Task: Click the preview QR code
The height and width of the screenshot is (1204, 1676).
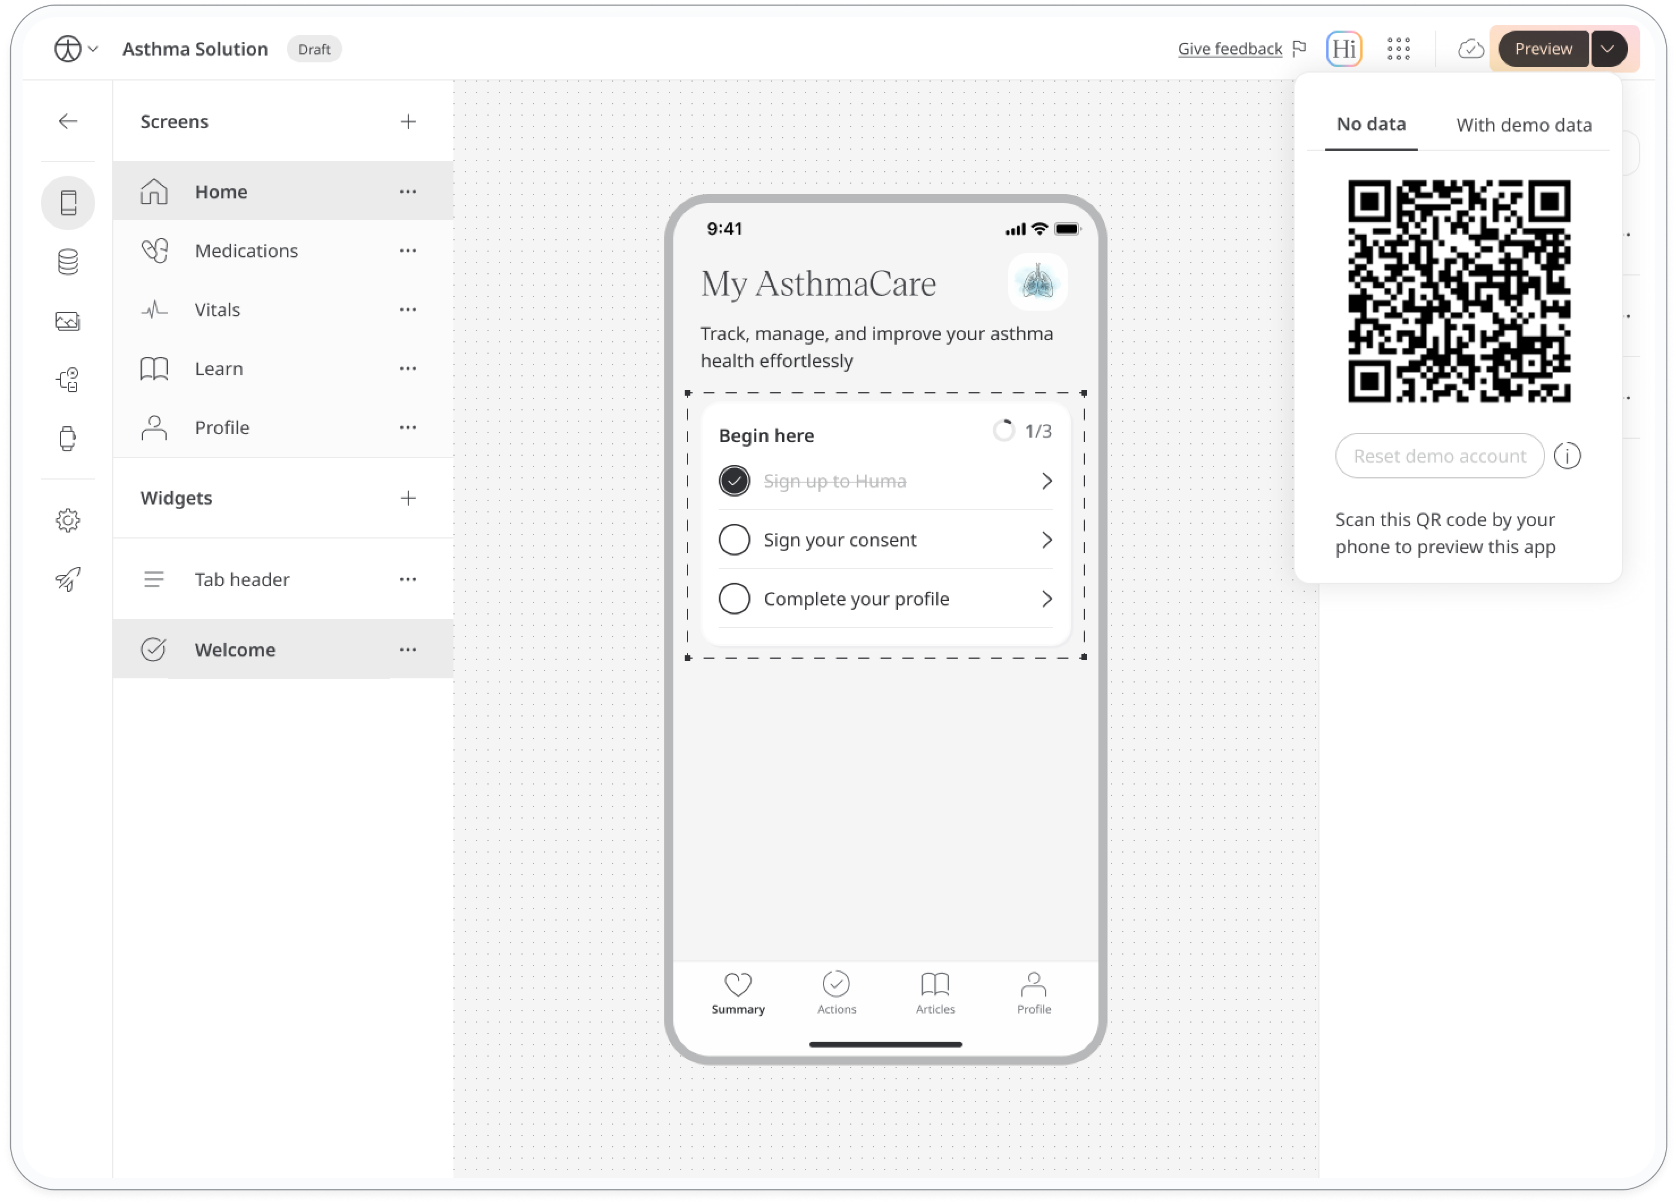Action: [1459, 291]
